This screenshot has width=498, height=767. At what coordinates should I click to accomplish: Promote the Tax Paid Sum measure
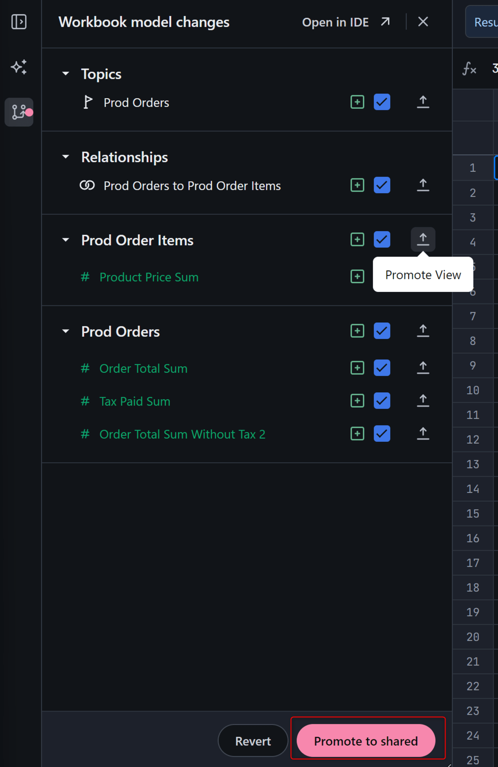pos(423,401)
